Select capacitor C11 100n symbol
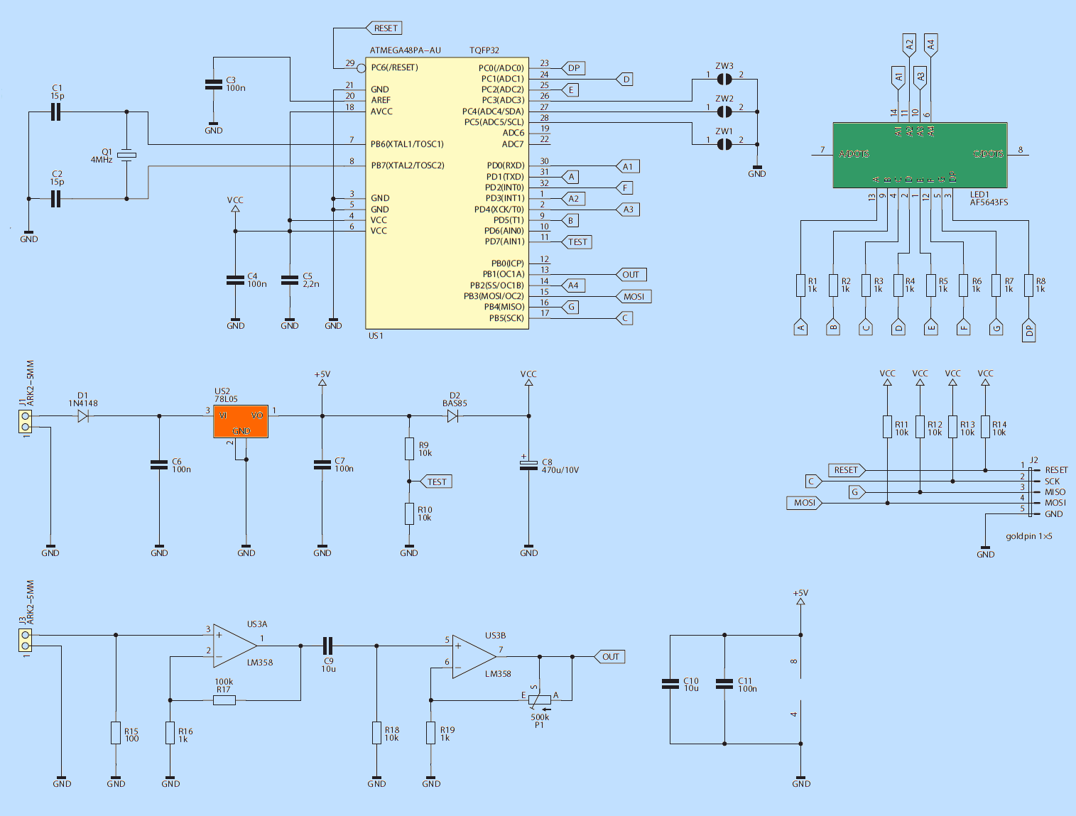The height and width of the screenshot is (816, 1076). [x=724, y=684]
